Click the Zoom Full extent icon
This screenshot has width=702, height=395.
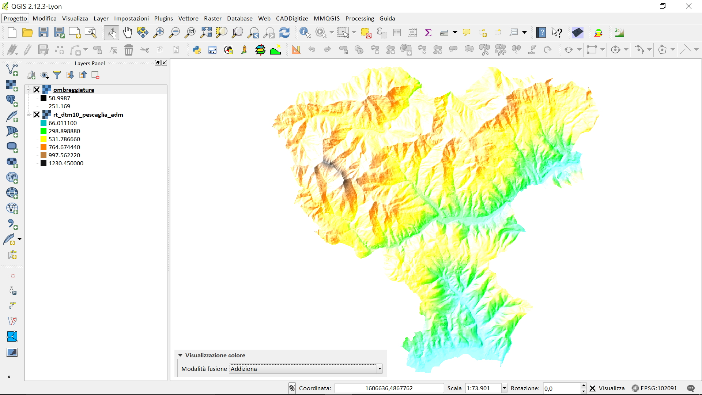(x=206, y=33)
